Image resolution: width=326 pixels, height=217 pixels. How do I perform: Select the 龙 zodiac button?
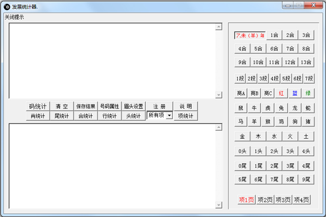pos(294,108)
